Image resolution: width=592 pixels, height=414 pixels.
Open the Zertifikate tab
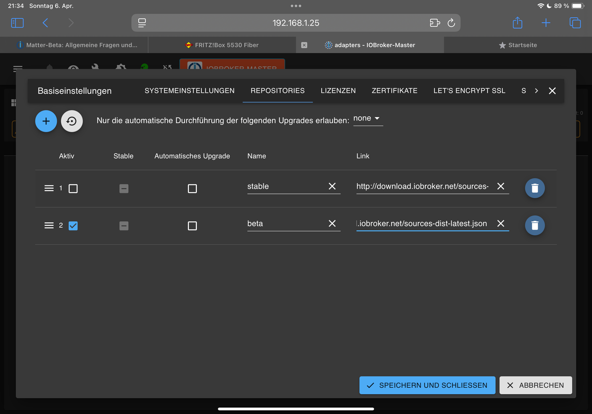click(395, 91)
